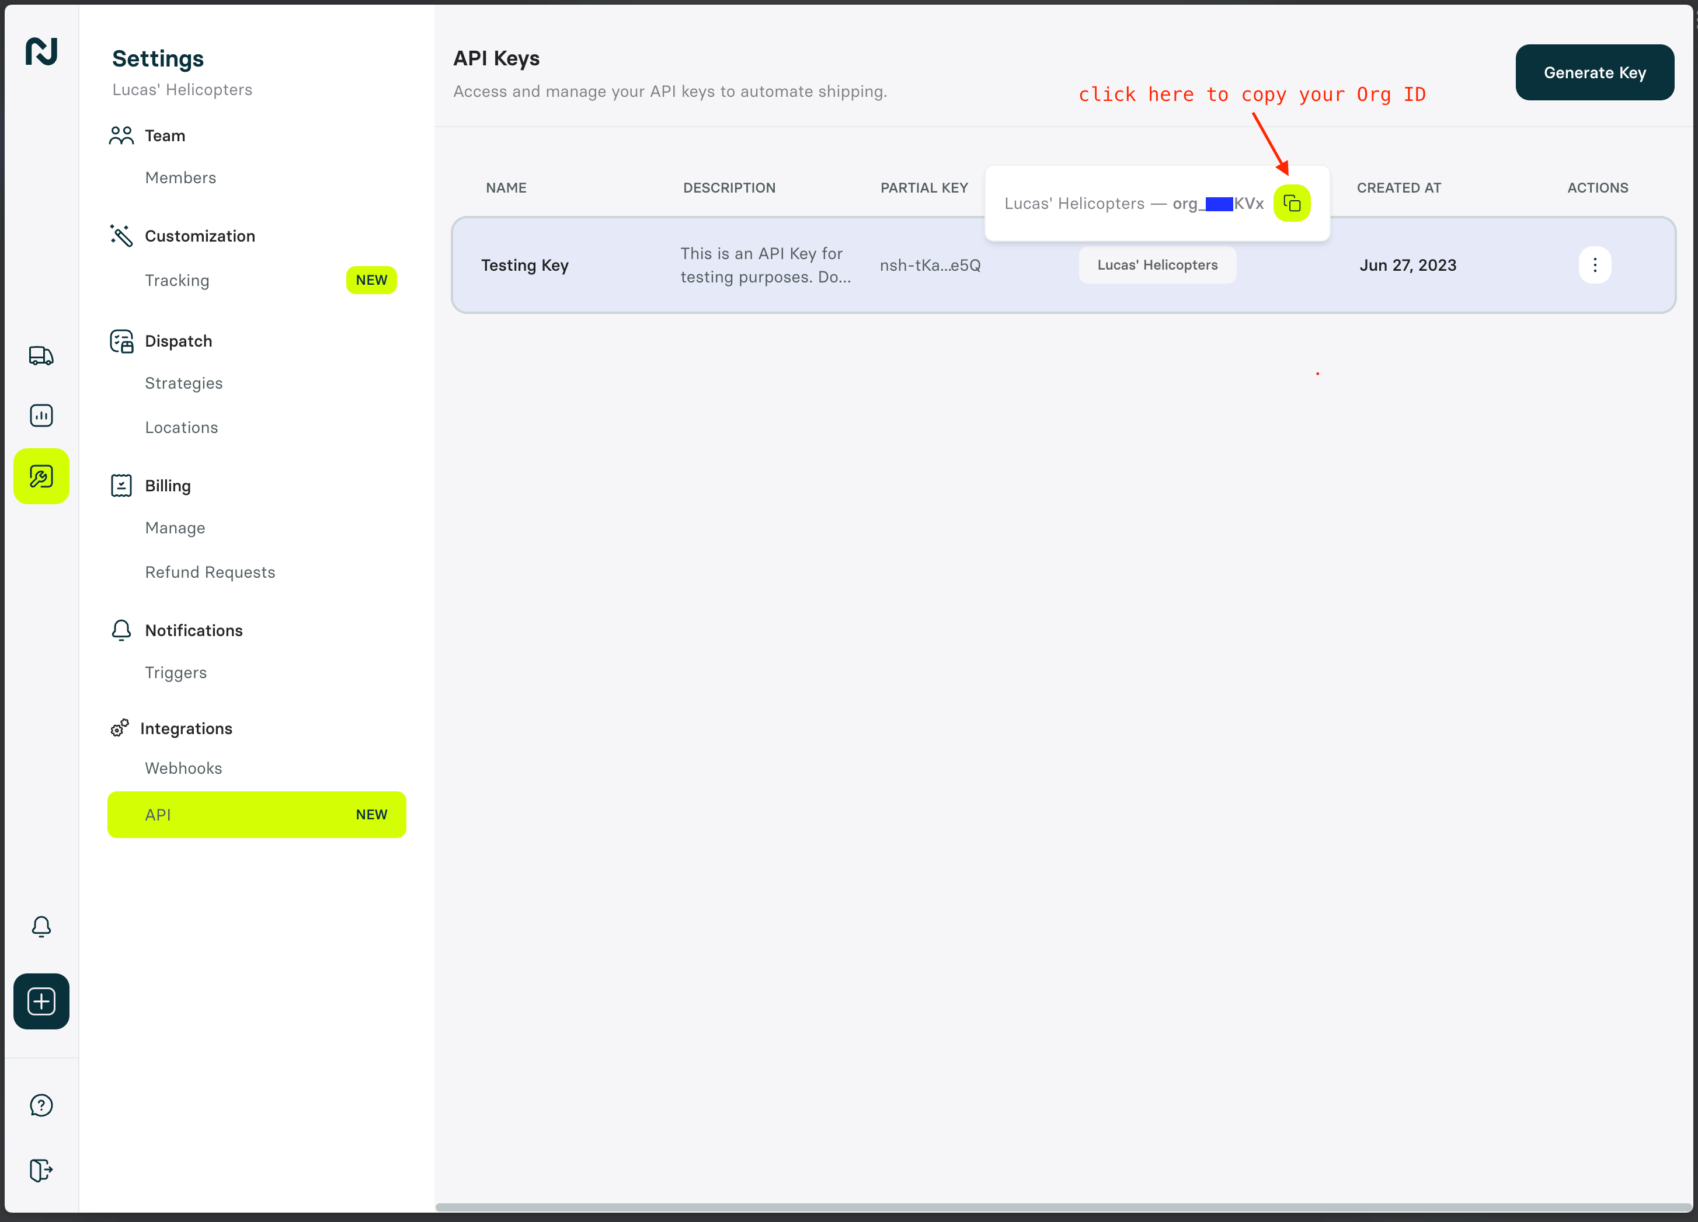1698x1222 pixels.
Task: Go to Webhooks integrations
Action: (x=183, y=768)
